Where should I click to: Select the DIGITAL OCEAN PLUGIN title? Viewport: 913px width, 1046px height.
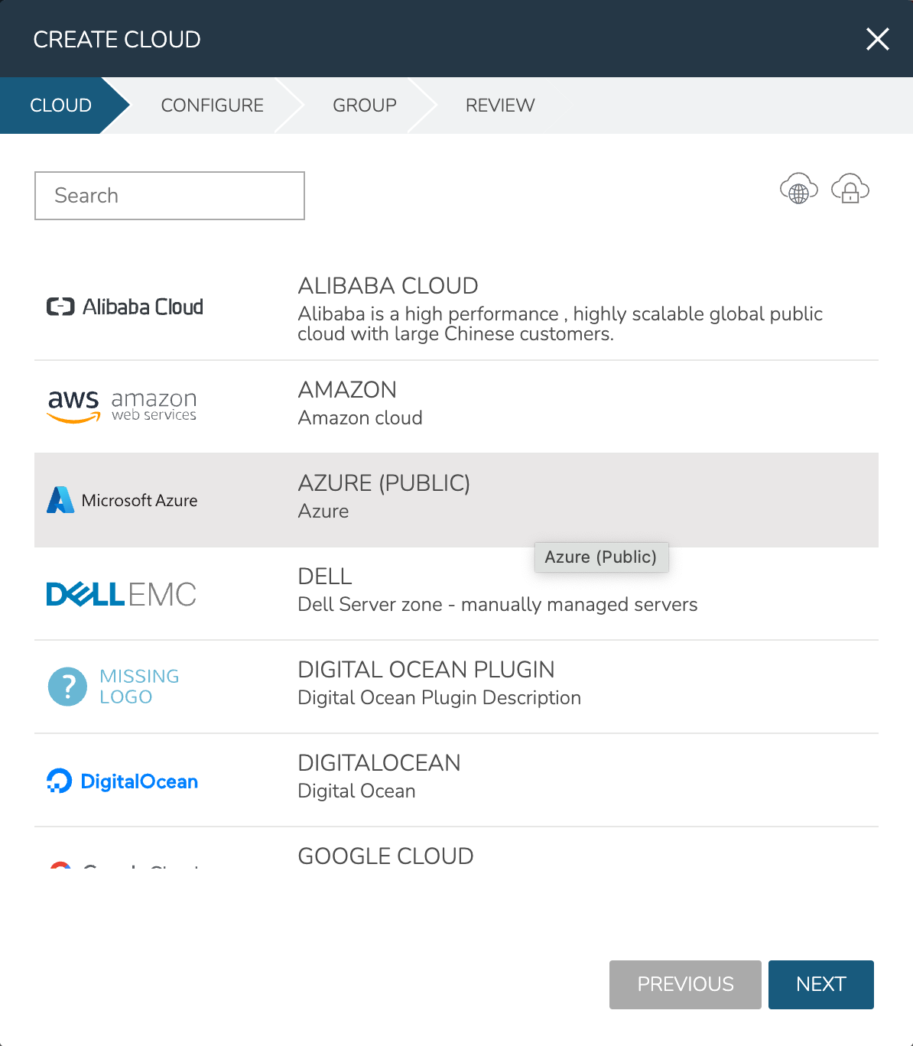click(426, 670)
